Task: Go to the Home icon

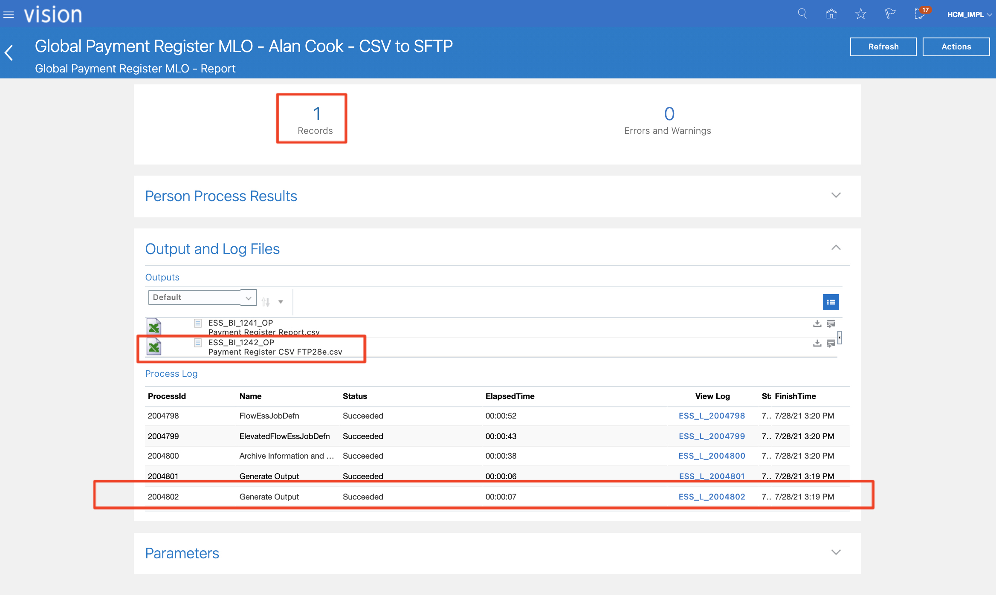Action: click(831, 14)
